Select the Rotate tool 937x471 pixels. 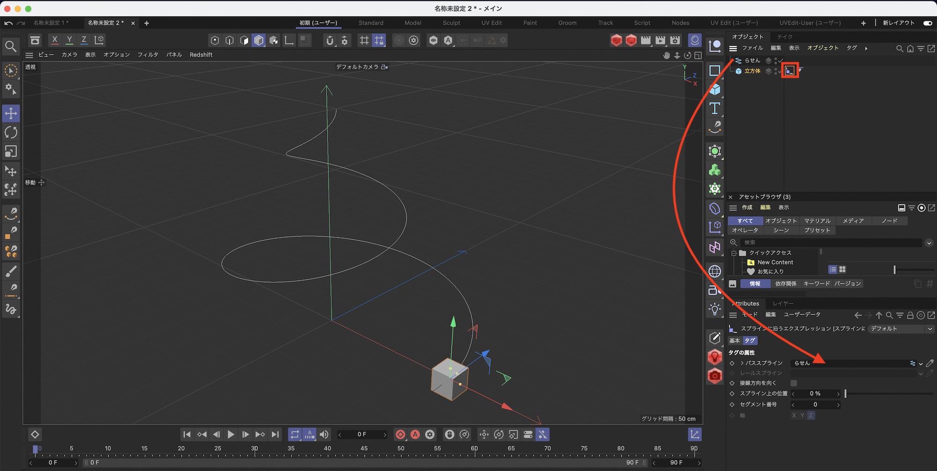11,132
